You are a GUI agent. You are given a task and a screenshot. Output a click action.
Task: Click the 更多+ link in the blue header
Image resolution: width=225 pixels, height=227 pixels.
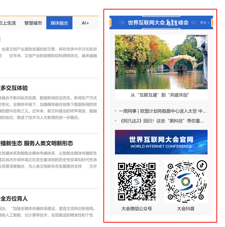(205, 23)
